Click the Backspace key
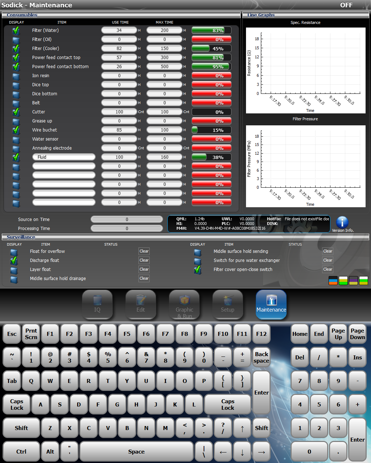Viewport: 371px width, 463px height. 261,357
